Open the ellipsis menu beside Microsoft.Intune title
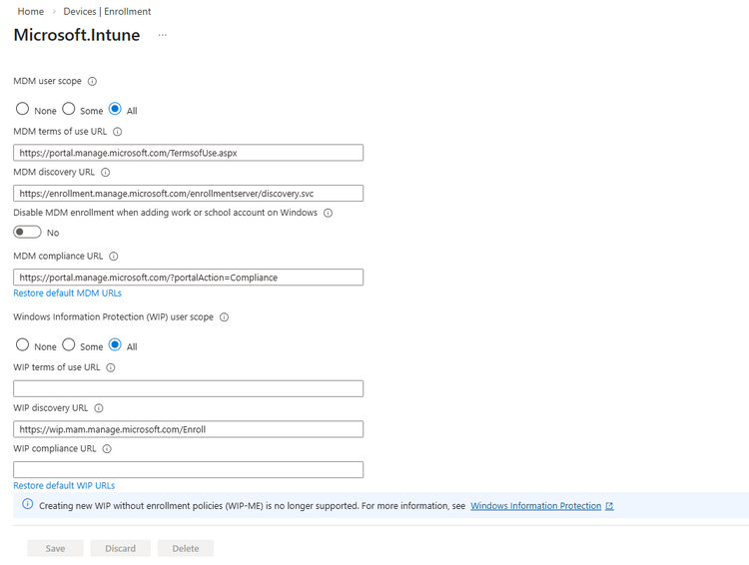The image size is (749, 565). coord(163,35)
